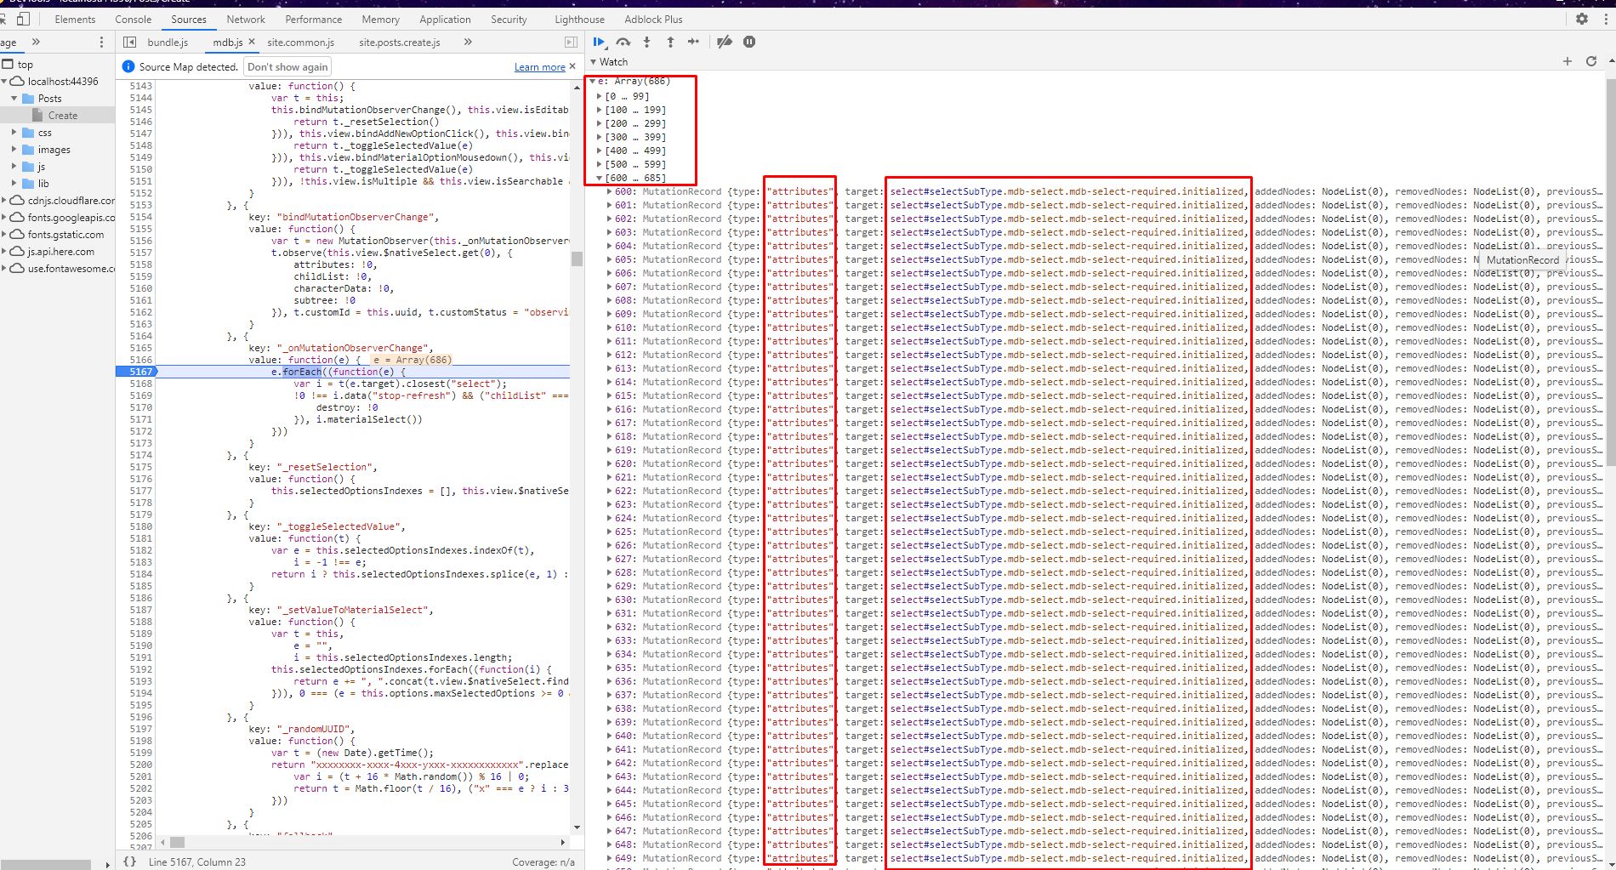Screen dimensions: 1616x870
Task: Open the Lighthouse panel
Action: [580, 19]
